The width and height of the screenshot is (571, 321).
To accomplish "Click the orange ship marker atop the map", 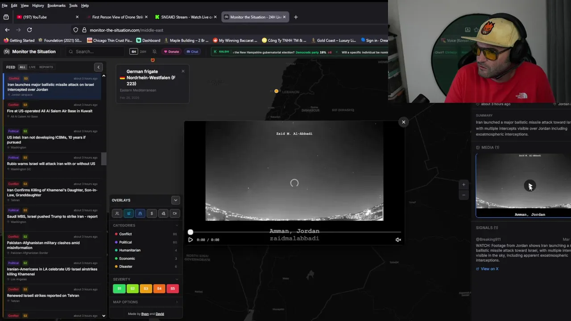I will coord(153,60).
